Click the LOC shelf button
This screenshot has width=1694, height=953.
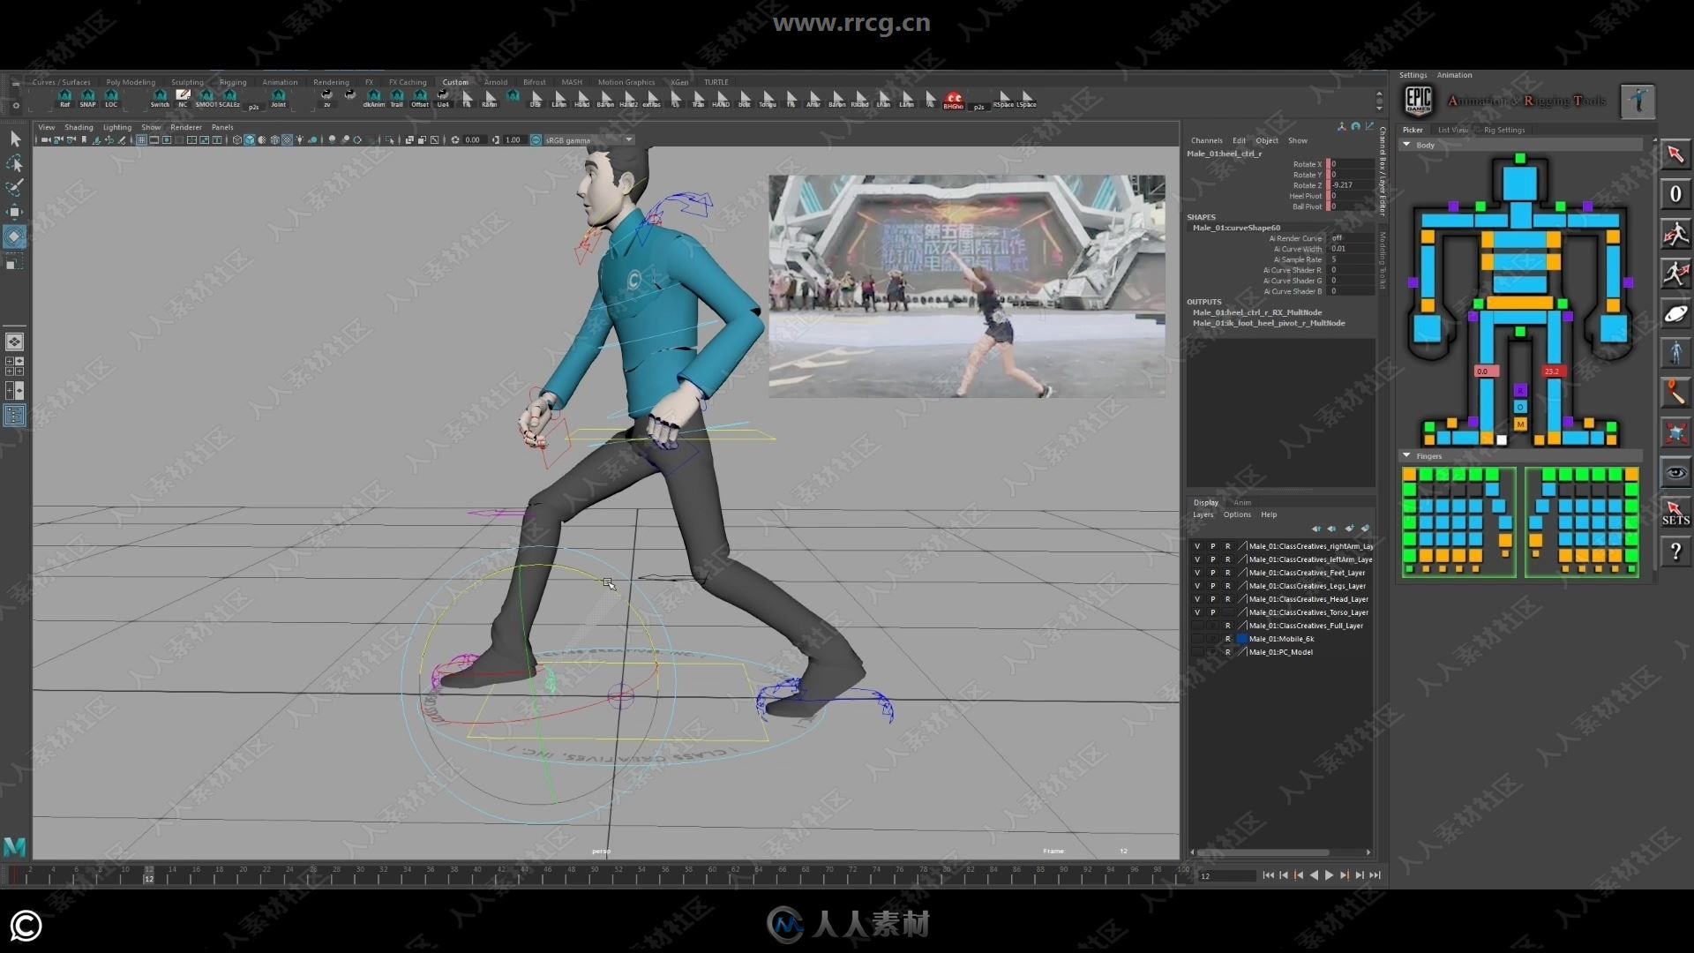[x=111, y=98]
